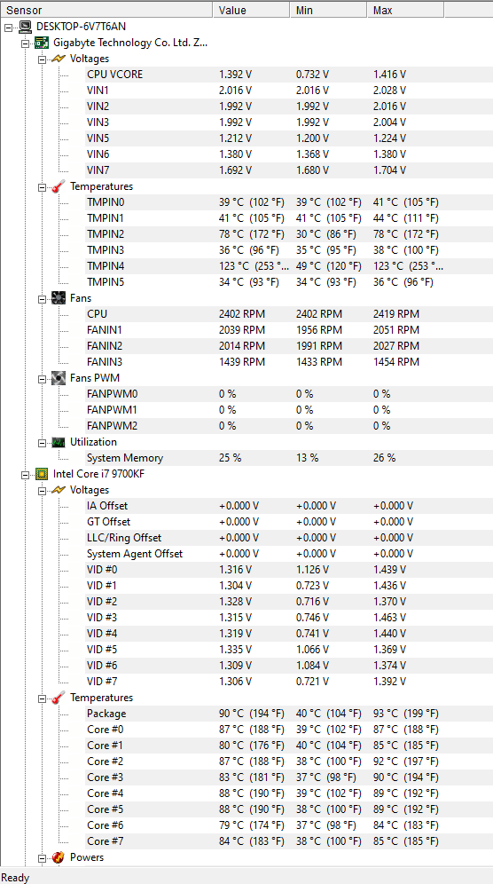The height and width of the screenshot is (884, 493).
Task: Click the DESKTOP-6V7T6AN computer icon
Action: click(x=26, y=27)
